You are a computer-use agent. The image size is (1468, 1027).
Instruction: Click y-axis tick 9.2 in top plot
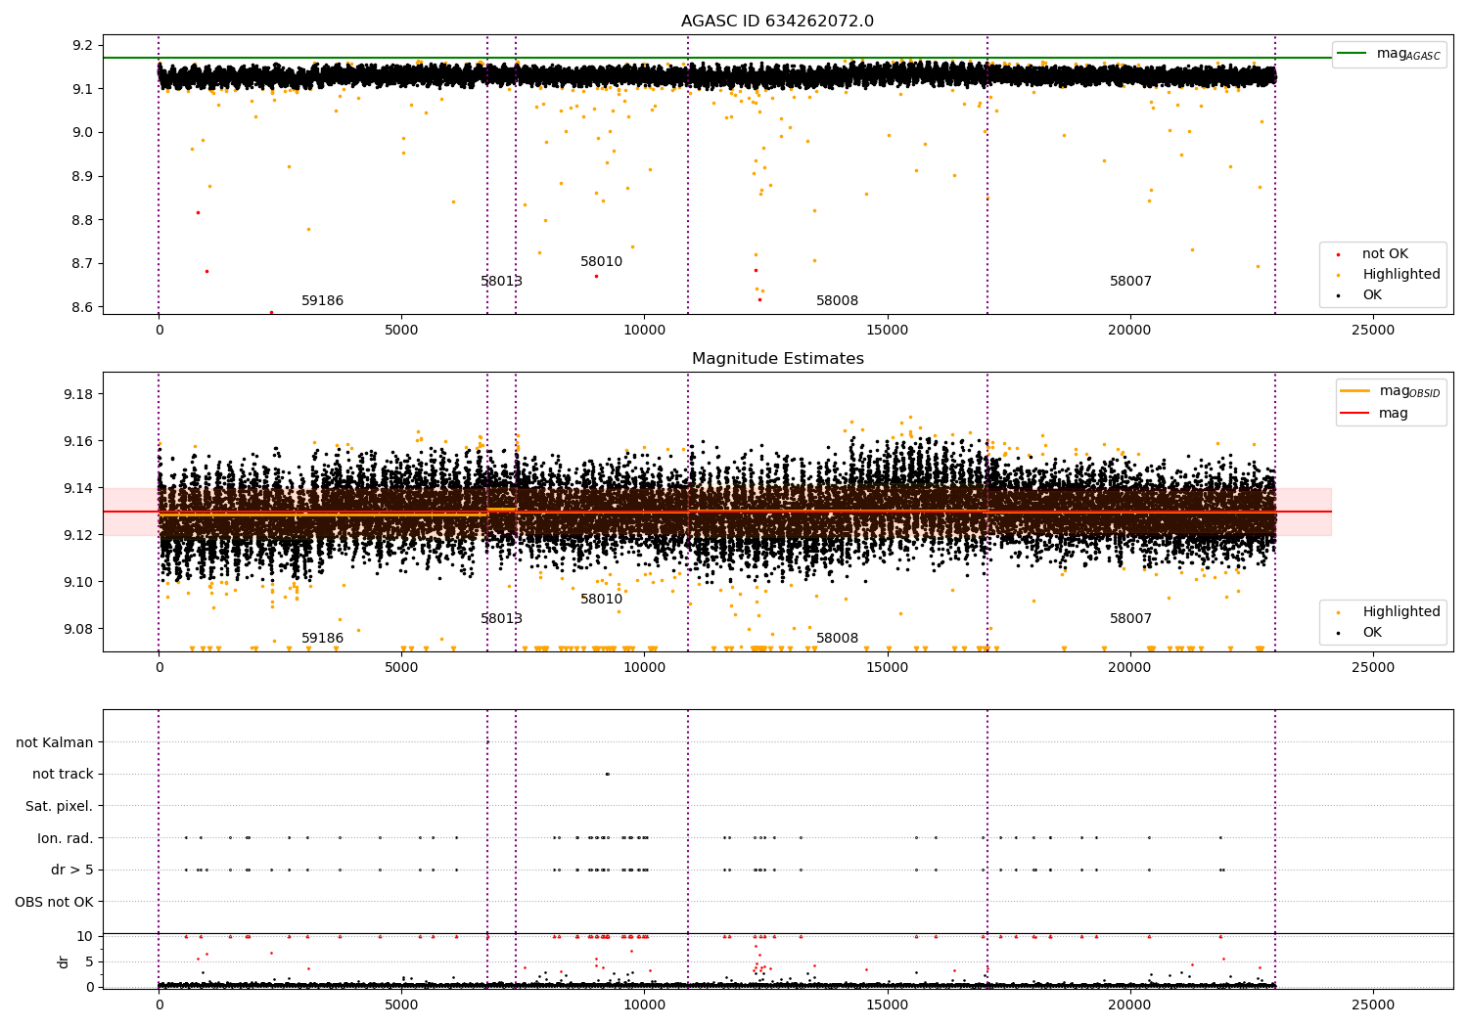(82, 45)
